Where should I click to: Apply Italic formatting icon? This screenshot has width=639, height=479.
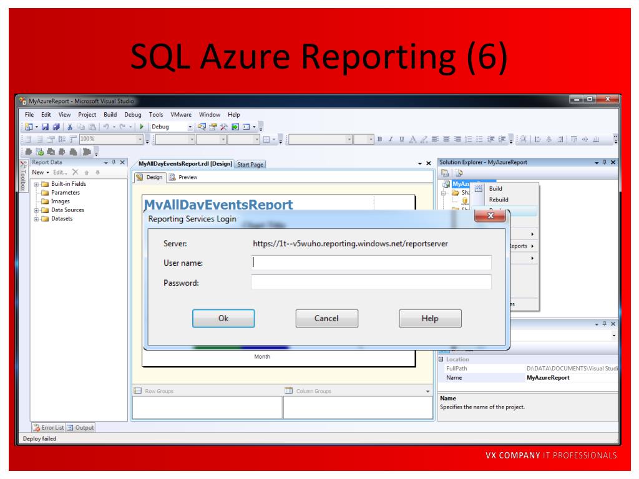click(391, 139)
